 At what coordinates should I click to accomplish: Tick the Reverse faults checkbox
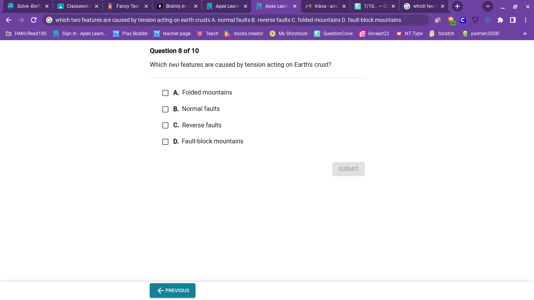click(165, 125)
